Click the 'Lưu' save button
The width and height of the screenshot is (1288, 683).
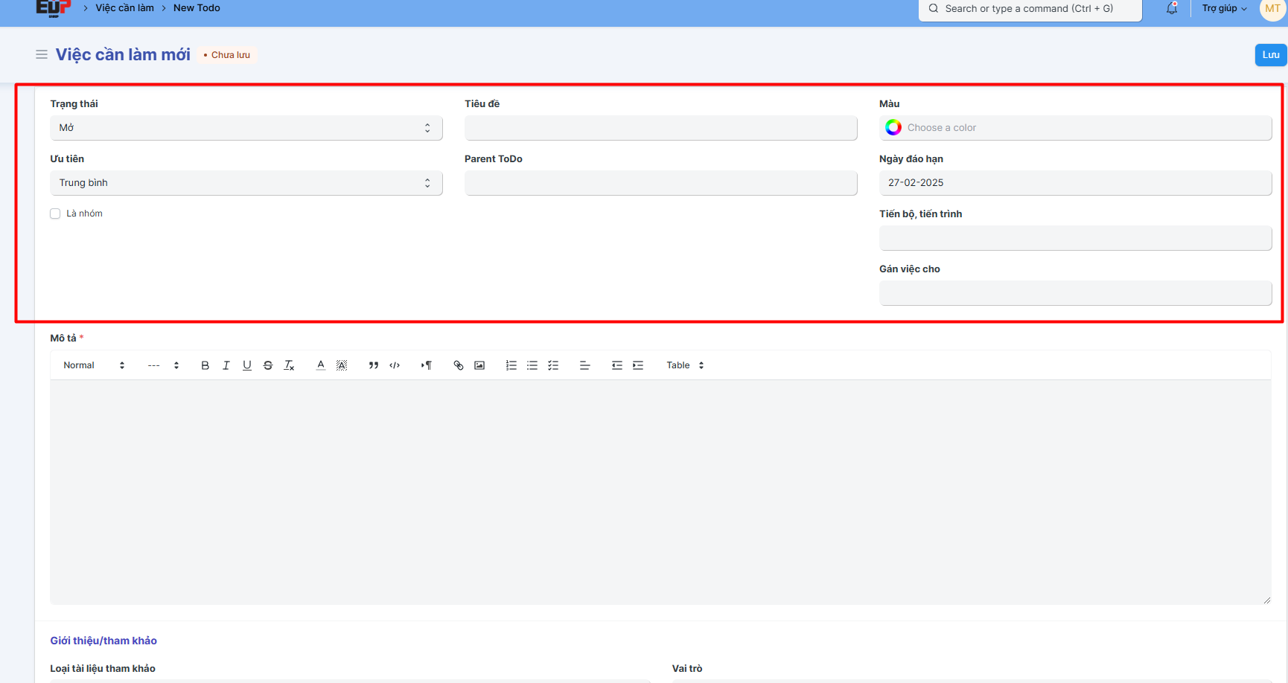(1270, 55)
